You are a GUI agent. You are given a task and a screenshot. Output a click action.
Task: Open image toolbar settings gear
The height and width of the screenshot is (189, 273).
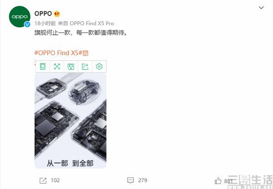coord(99,66)
